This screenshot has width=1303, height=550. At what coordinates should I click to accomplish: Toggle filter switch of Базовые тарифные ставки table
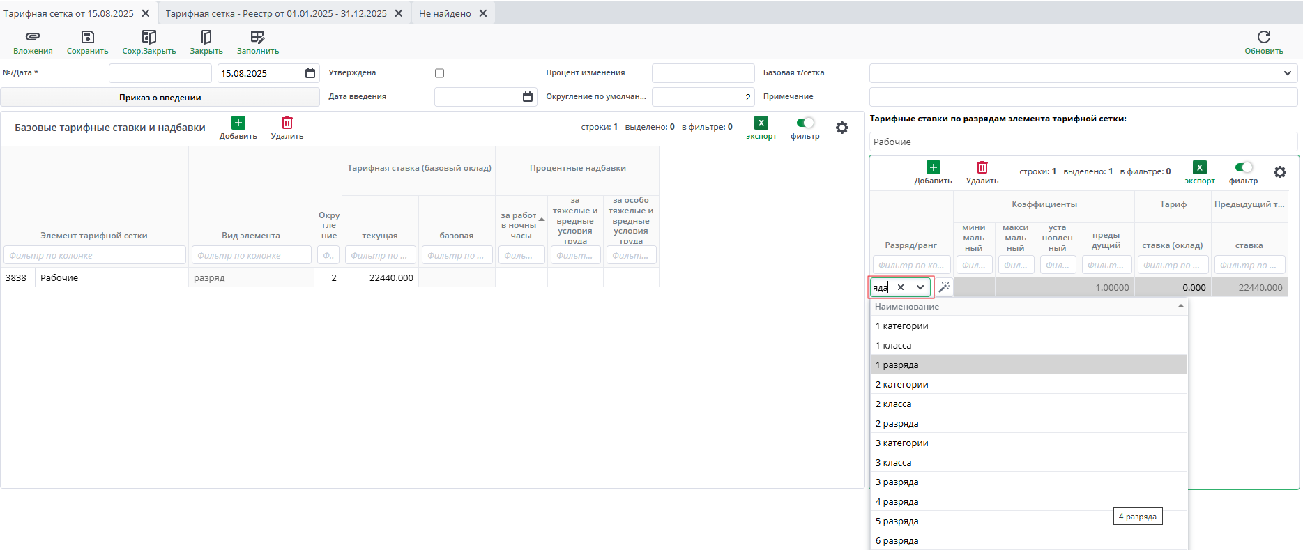[805, 123]
